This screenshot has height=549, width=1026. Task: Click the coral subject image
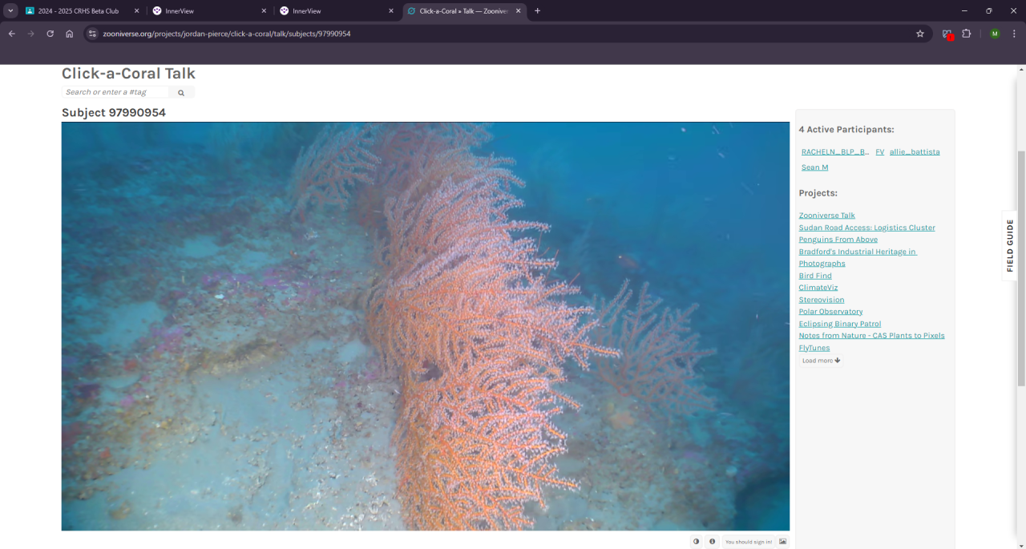click(x=426, y=326)
